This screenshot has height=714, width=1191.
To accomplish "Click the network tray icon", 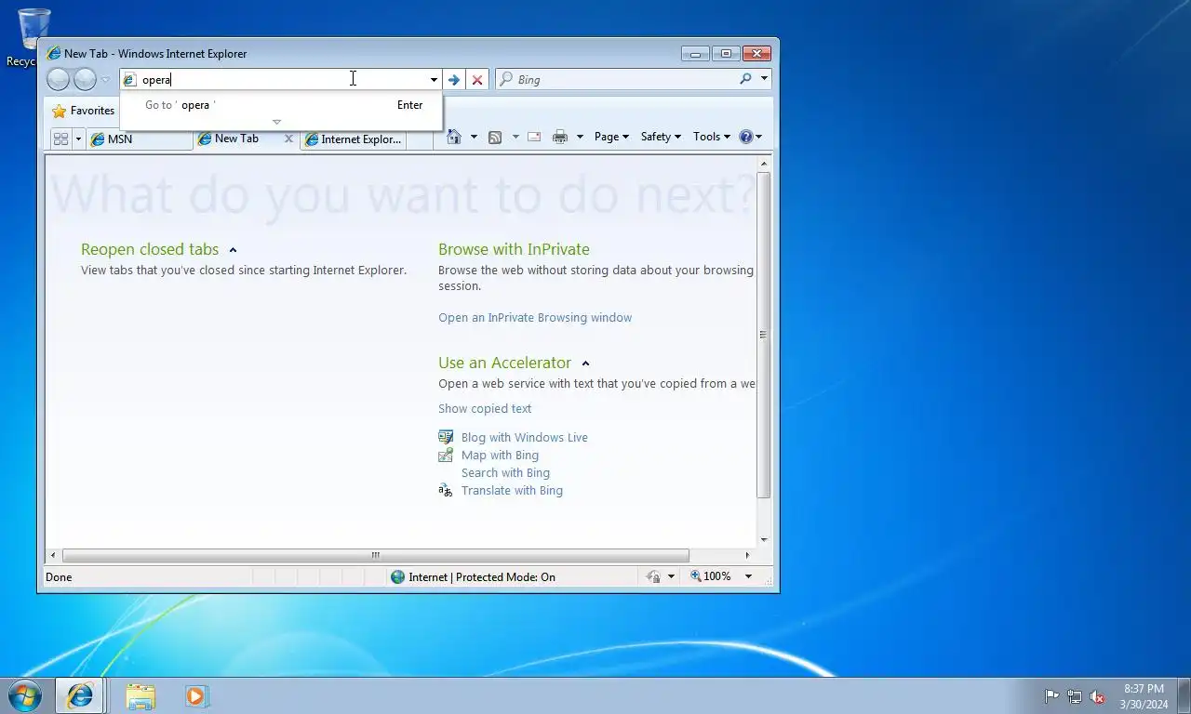I will point(1075,696).
